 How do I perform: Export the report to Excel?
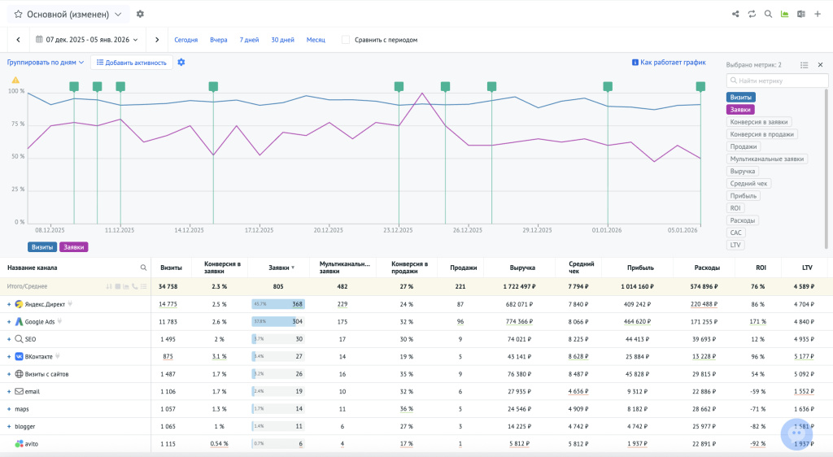801,14
